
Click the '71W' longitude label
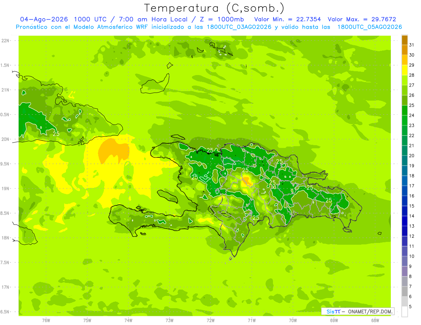(x=252, y=320)
